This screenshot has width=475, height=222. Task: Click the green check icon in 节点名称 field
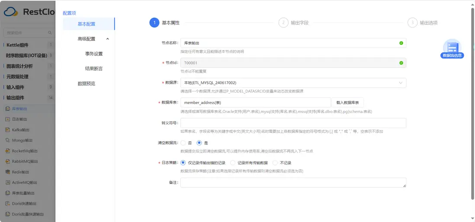(x=401, y=43)
